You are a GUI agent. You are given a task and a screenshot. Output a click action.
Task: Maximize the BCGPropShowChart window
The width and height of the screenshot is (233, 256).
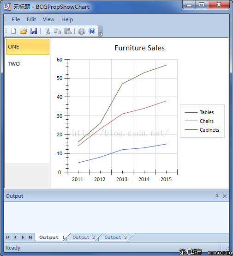202,5
